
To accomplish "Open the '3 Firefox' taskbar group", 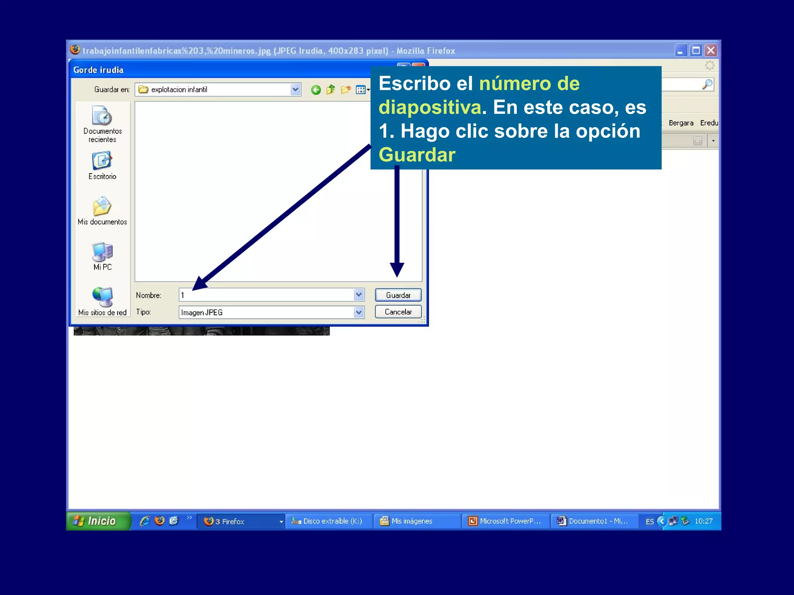I will 241,521.
